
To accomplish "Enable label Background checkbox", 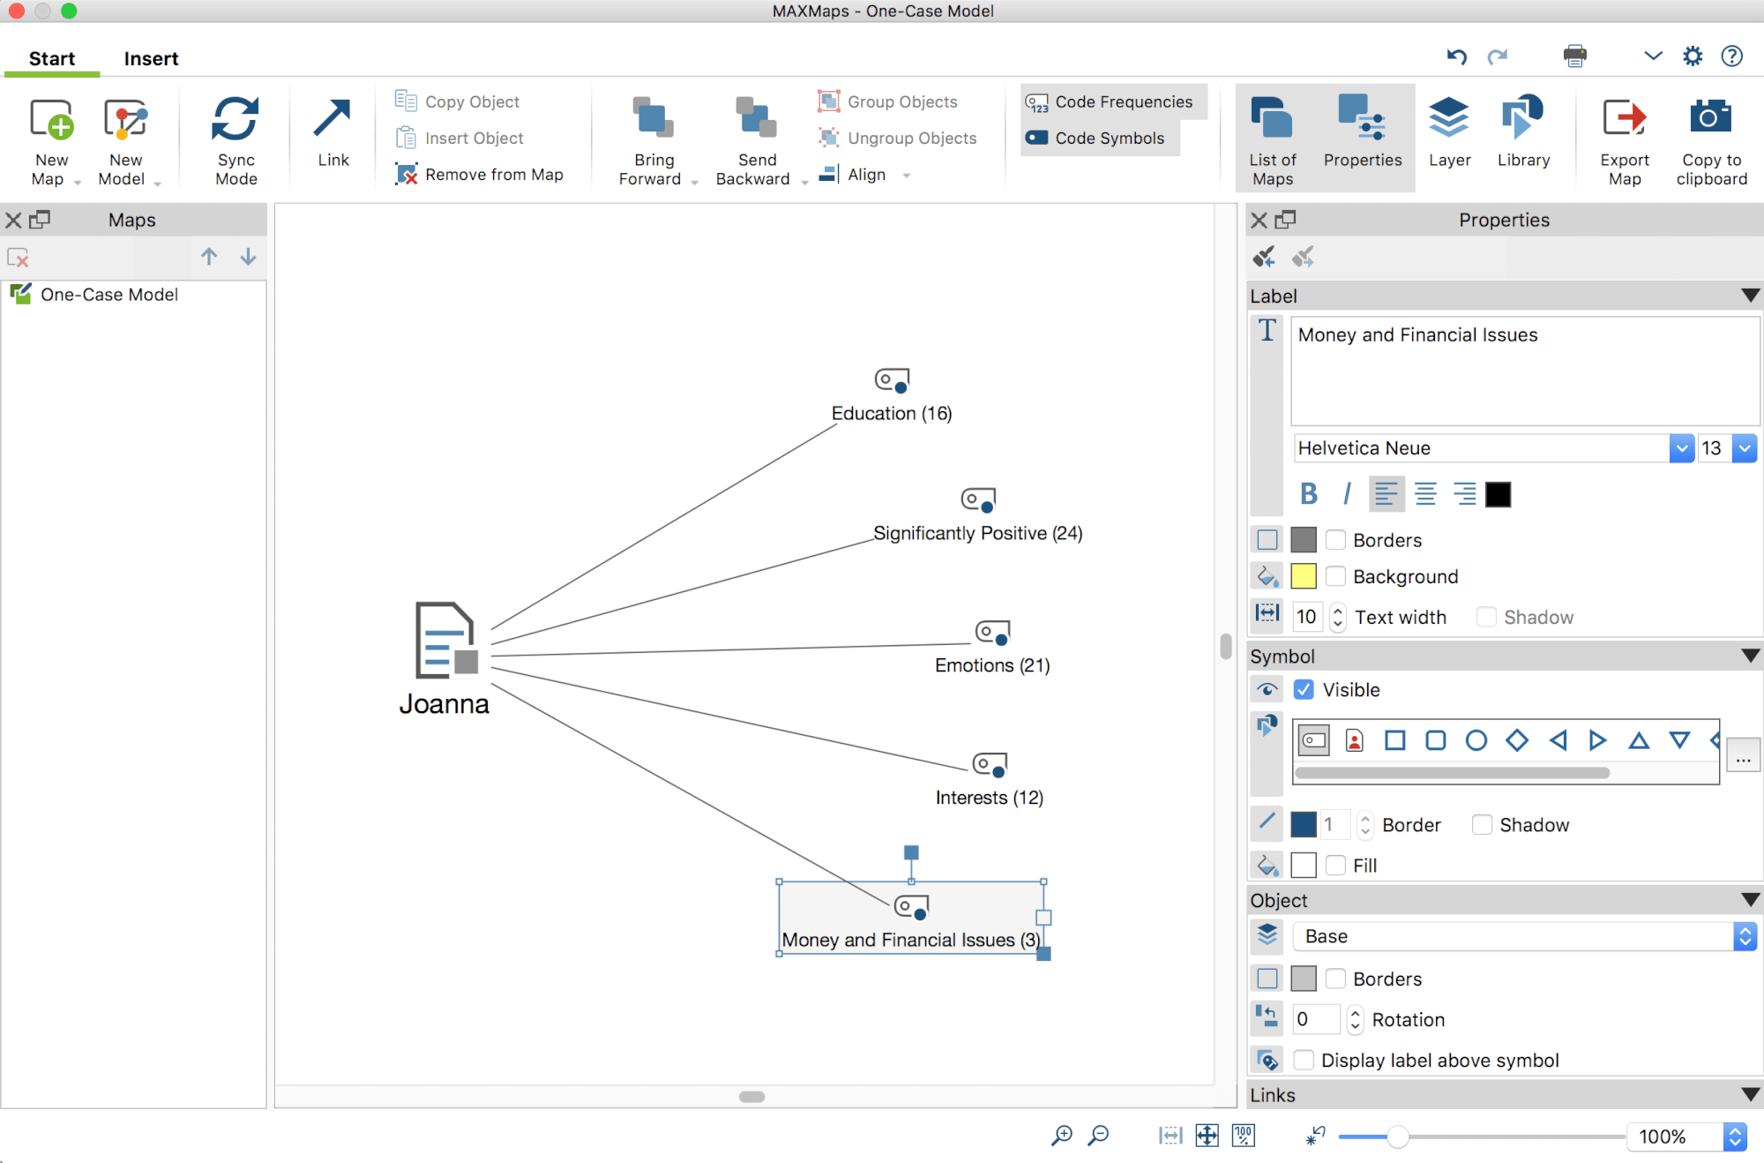I will [1335, 576].
